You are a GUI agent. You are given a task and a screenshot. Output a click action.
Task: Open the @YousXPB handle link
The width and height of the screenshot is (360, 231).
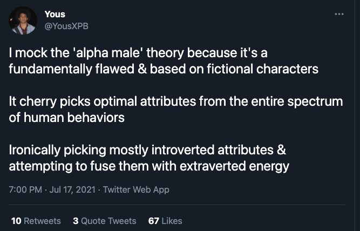66,26
